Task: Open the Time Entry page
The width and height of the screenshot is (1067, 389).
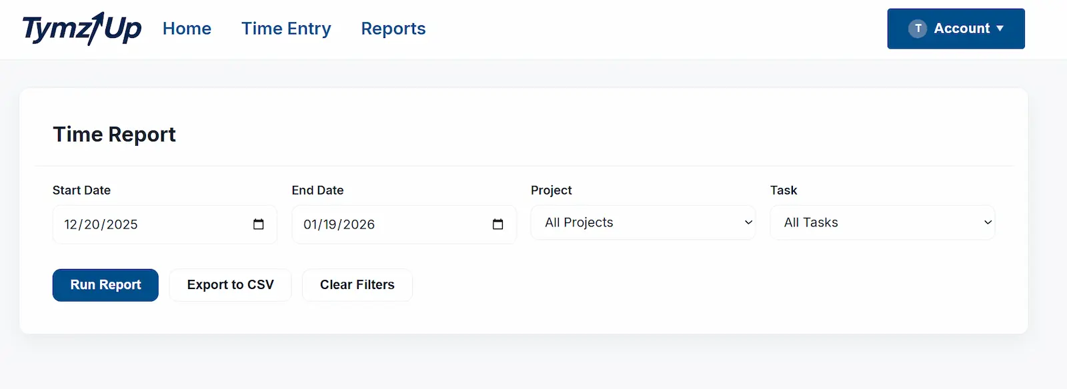Action: click(286, 29)
